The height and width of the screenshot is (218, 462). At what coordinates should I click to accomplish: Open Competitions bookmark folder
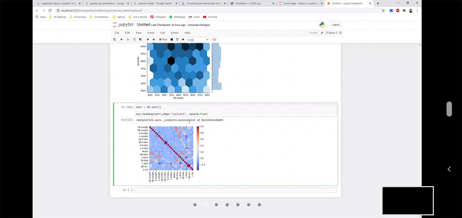tap(99, 17)
